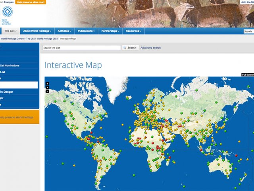
Task: Open the UNESCO World Heritage Convention logo
Action: (7, 16)
